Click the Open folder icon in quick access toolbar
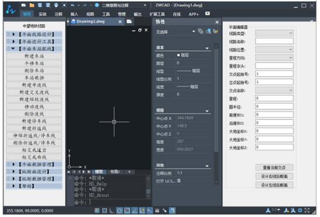 32,5
